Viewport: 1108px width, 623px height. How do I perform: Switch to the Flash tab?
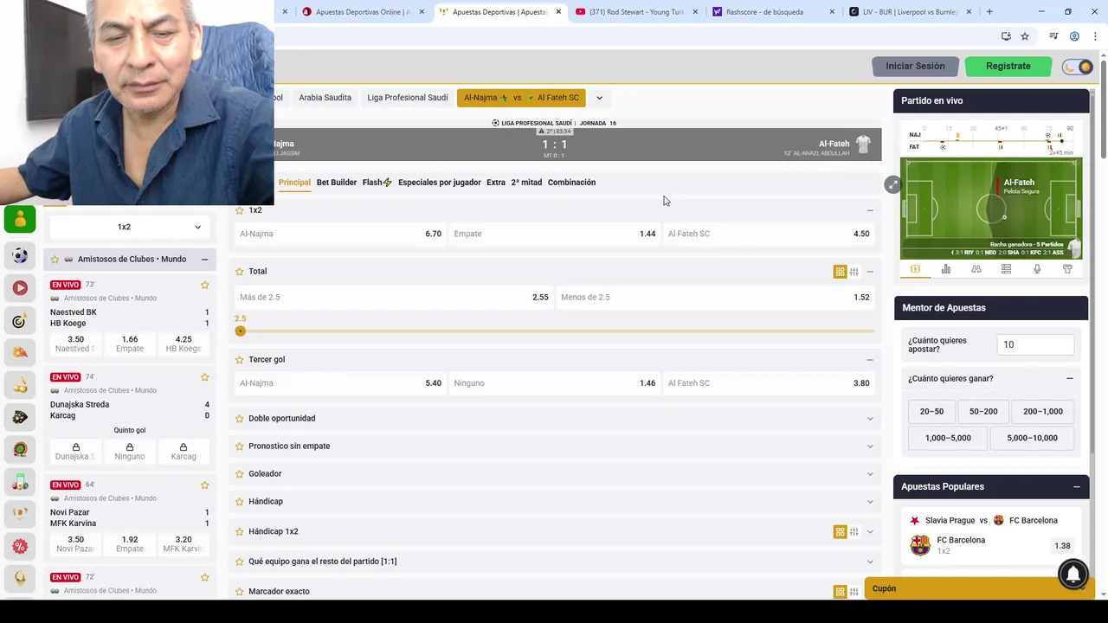(x=377, y=183)
